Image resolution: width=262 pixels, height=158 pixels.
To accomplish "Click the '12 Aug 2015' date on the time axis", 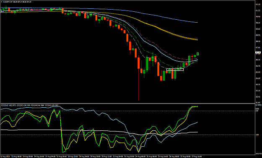I will (x=5, y=156).
